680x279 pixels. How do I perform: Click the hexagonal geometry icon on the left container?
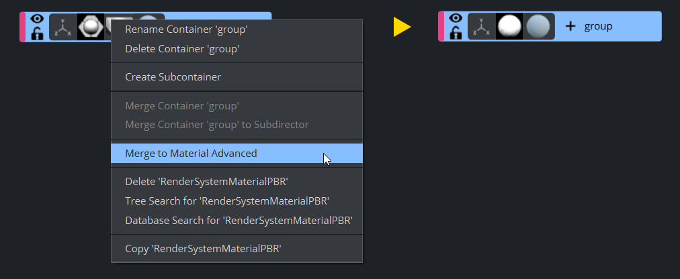point(89,26)
